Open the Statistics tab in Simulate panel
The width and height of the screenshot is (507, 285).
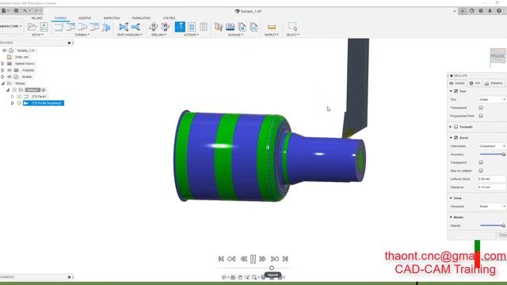494,83
